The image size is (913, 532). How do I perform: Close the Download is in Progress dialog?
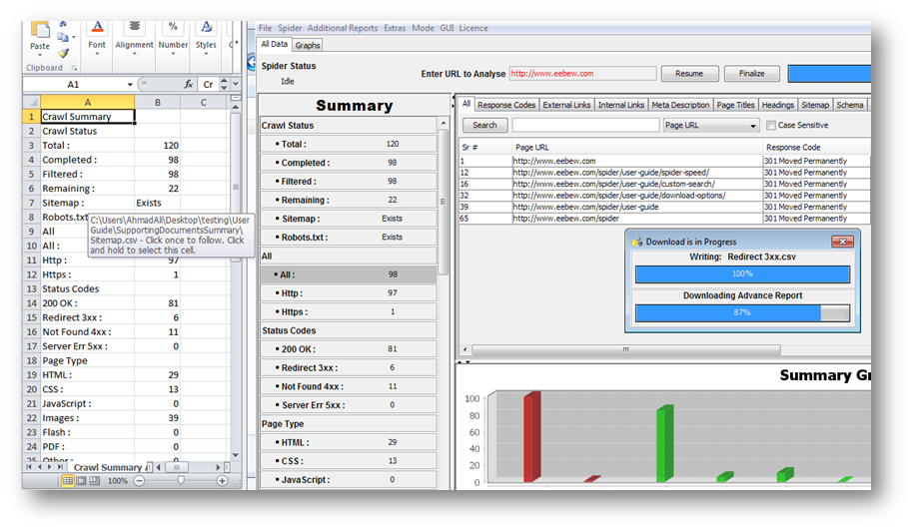point(842,241)
